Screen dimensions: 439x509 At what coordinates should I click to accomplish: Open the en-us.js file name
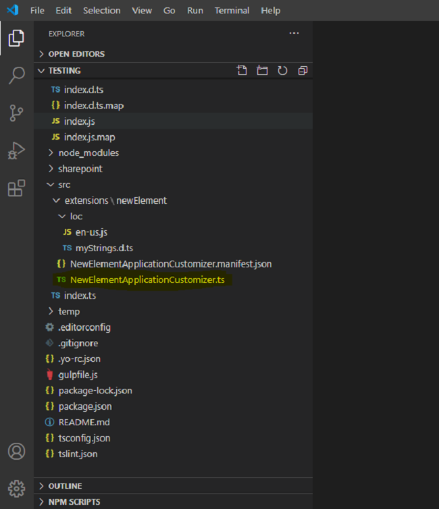pyautogui.click(x=91, y=232)
